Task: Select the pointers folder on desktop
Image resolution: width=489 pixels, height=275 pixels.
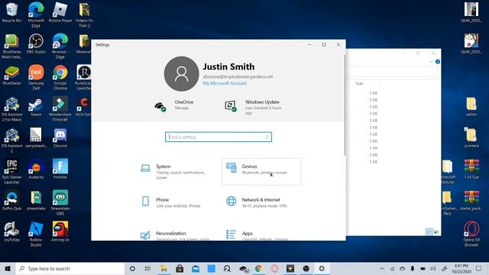Action: click(x=471, y=137)
